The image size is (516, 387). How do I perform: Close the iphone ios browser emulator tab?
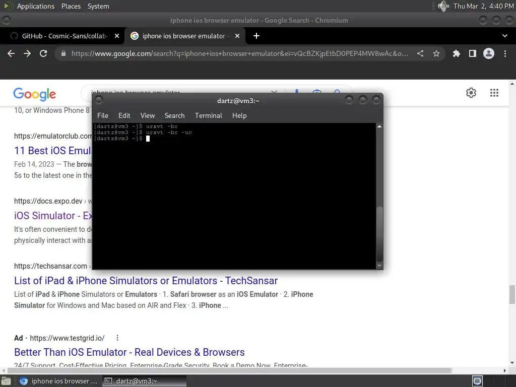pyautogui.click(x=237, y=36)
